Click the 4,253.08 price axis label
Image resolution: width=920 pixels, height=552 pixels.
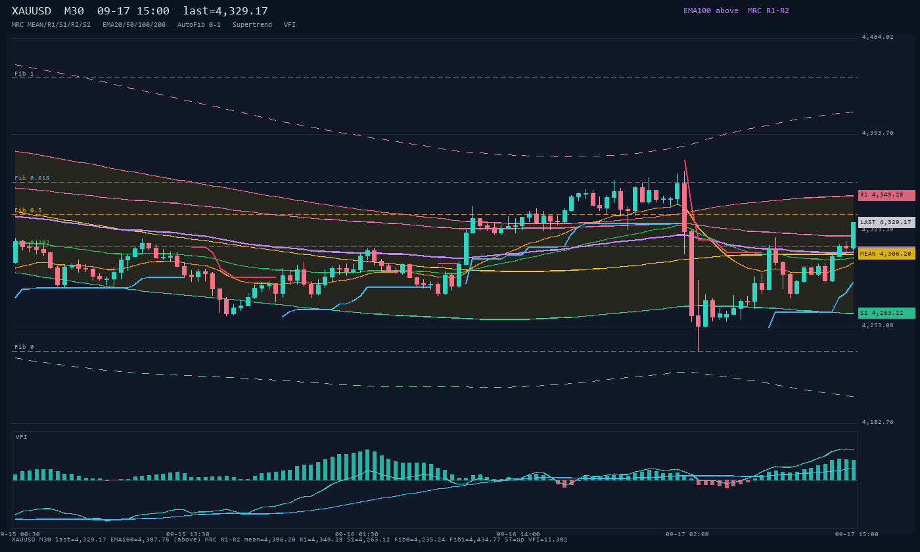tap(877, 325)
